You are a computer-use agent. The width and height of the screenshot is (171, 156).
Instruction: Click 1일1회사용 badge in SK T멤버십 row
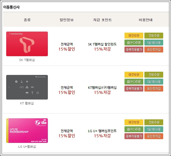[154, 43]
